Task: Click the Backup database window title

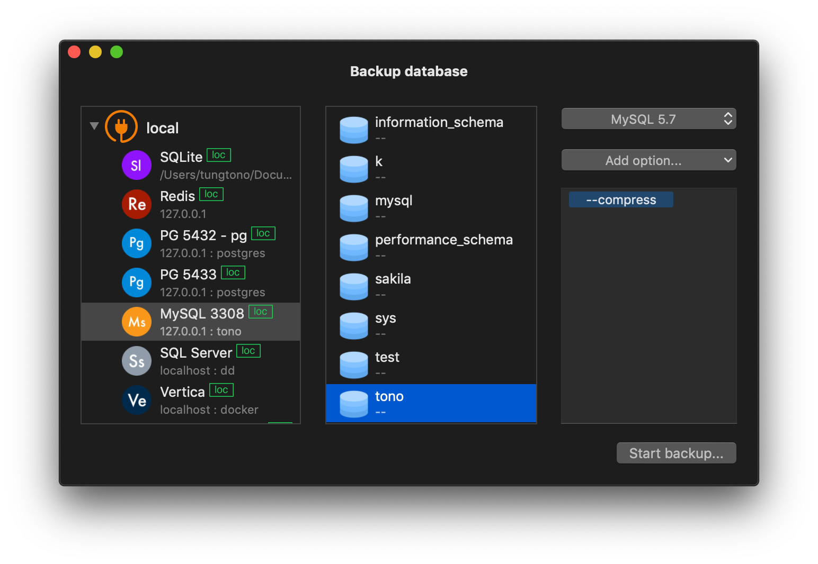Action: (409, 71)
